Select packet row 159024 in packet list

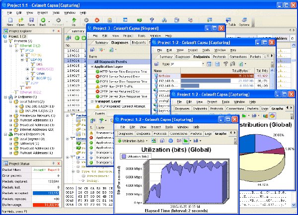point(75,60)
